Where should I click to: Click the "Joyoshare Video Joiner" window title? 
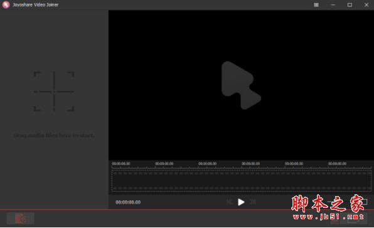click(36, 5)
